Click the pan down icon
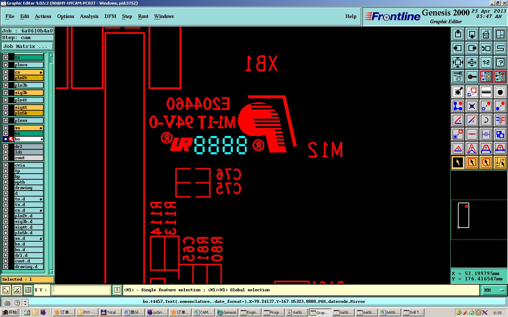This screenshot has width=508, height=317. pyautogui.click(x=472, y=34)
